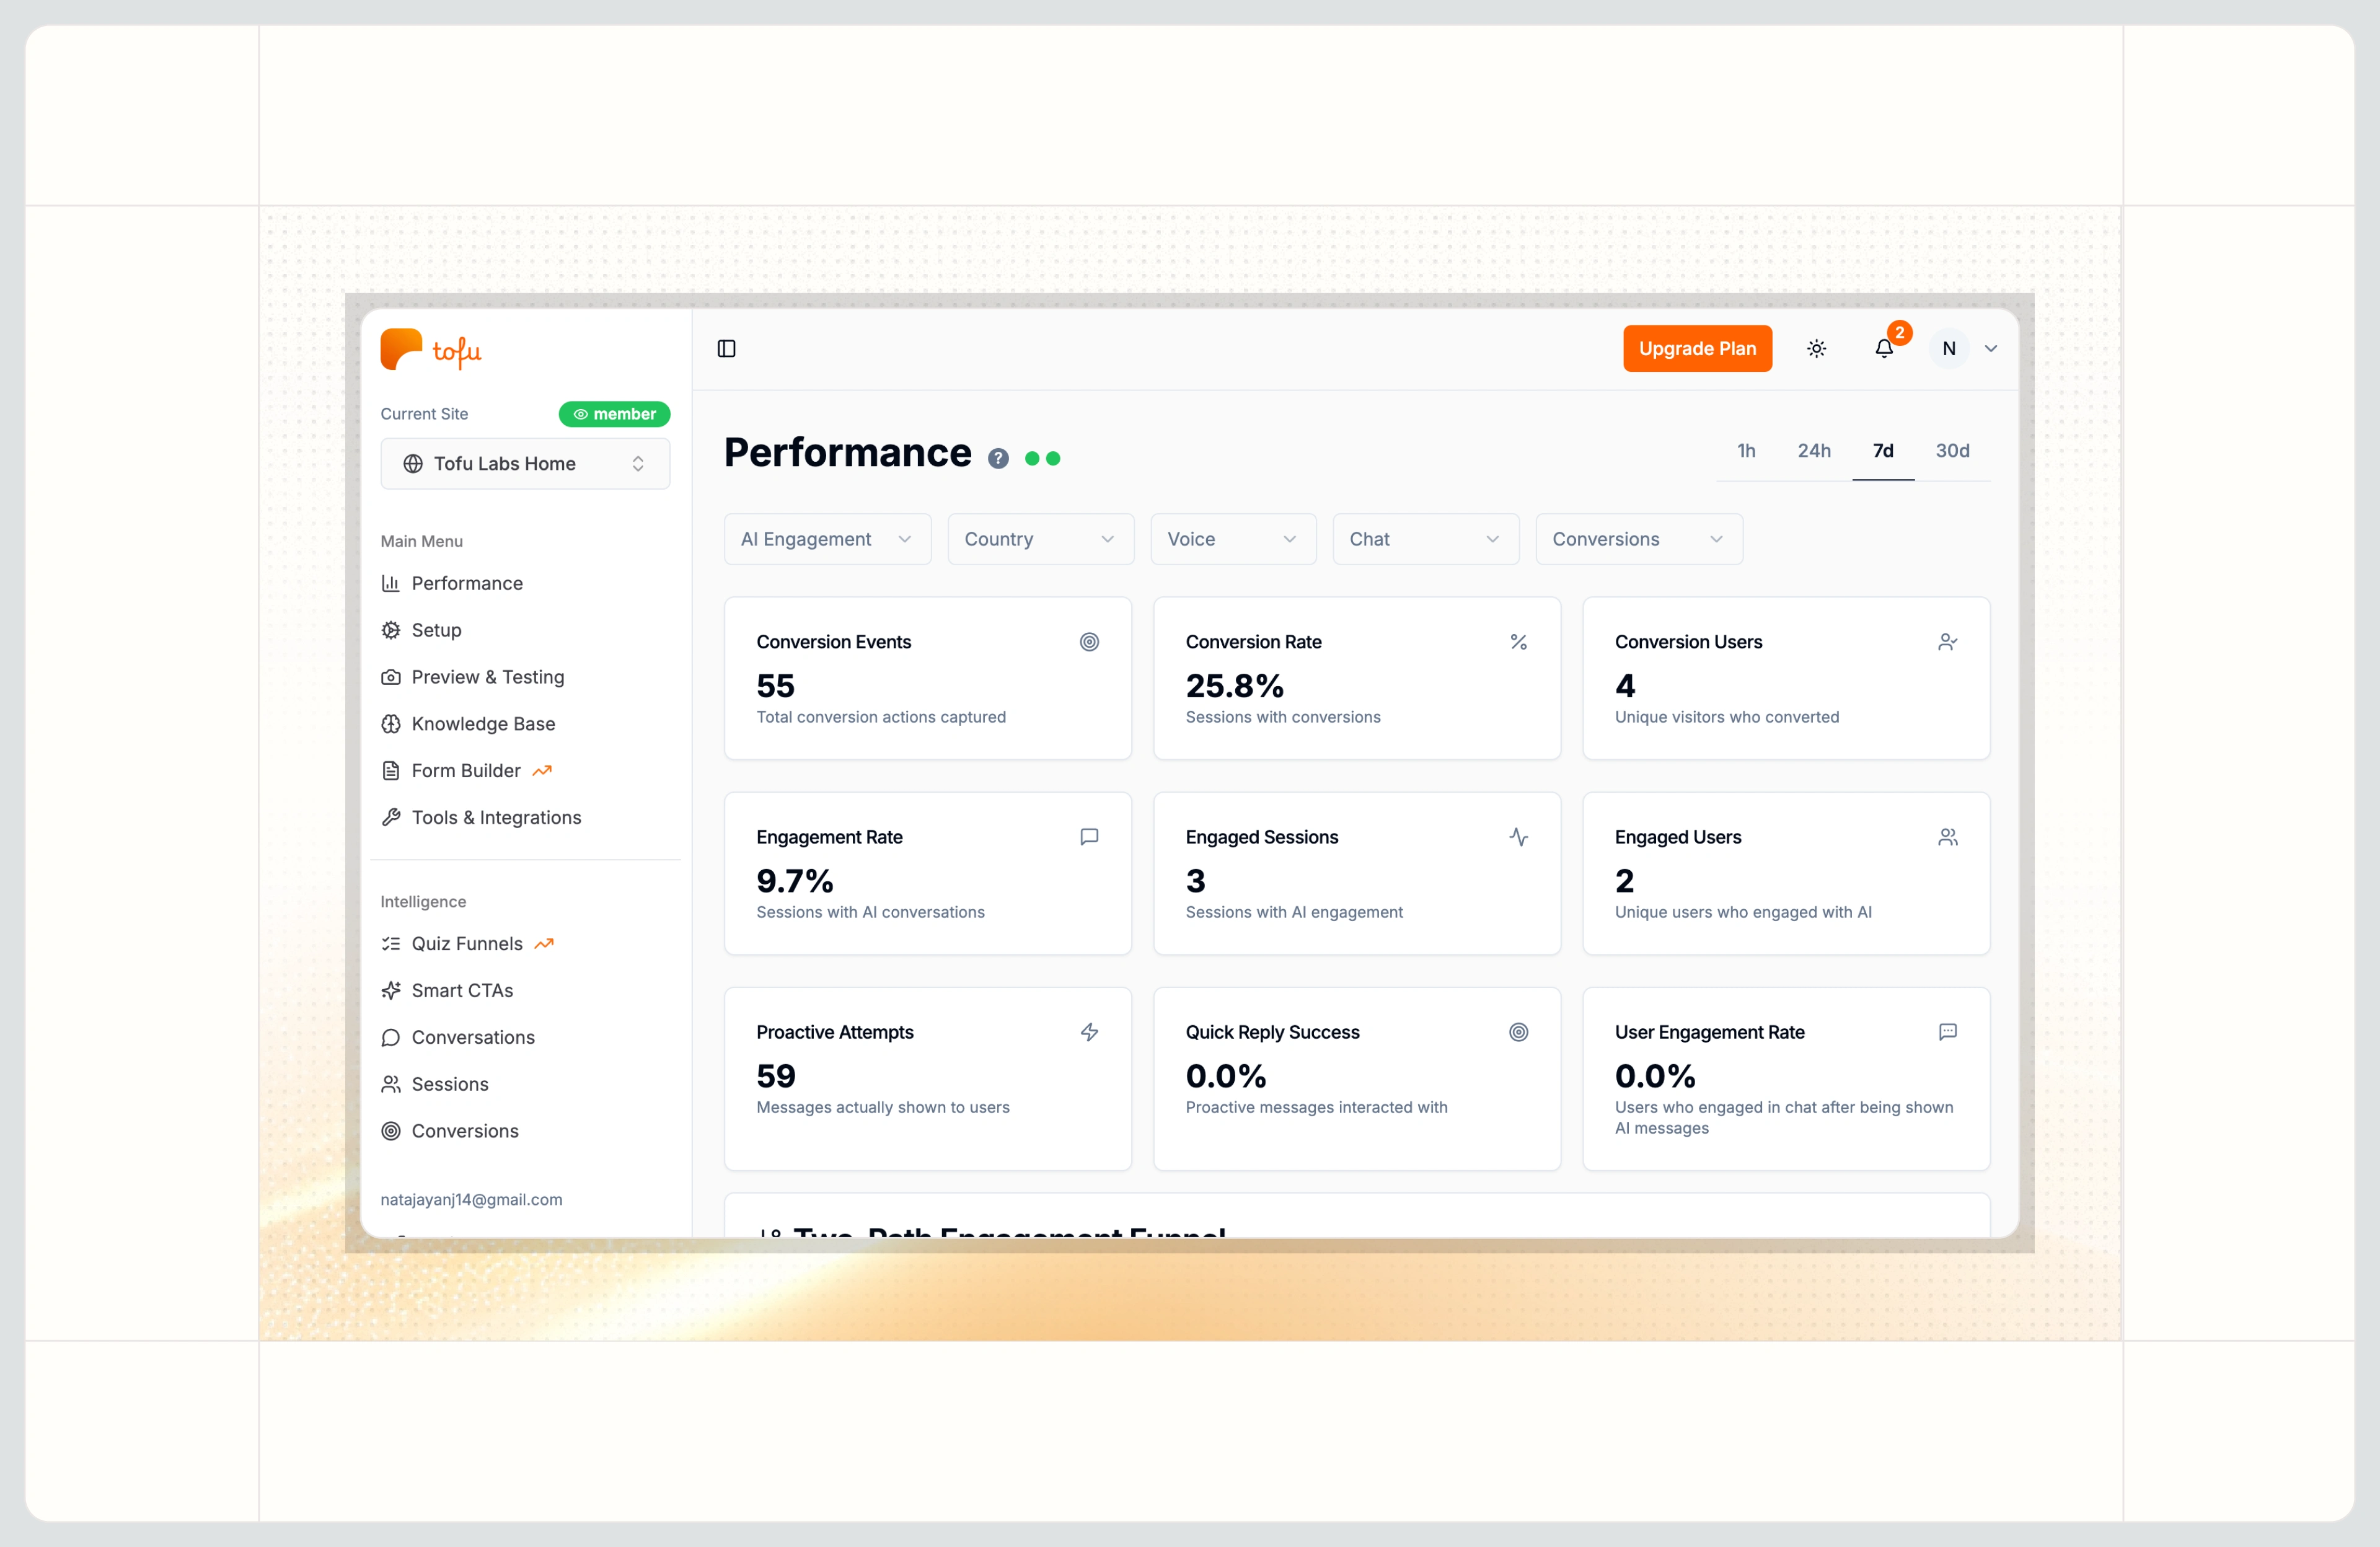This screenshot has width=2380, height=1547.
Task: Expand the AI Engagement filter dropdown
Action: (x=827, y=539)
